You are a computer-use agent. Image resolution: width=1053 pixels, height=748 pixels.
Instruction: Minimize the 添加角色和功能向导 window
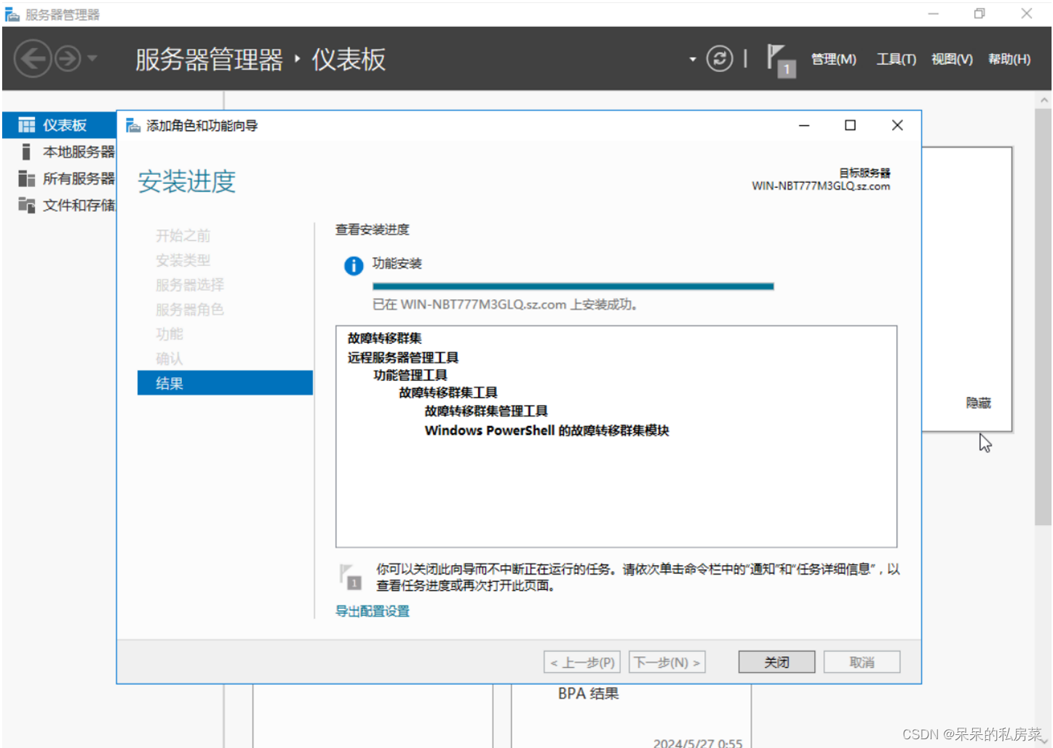pos(804,125)
